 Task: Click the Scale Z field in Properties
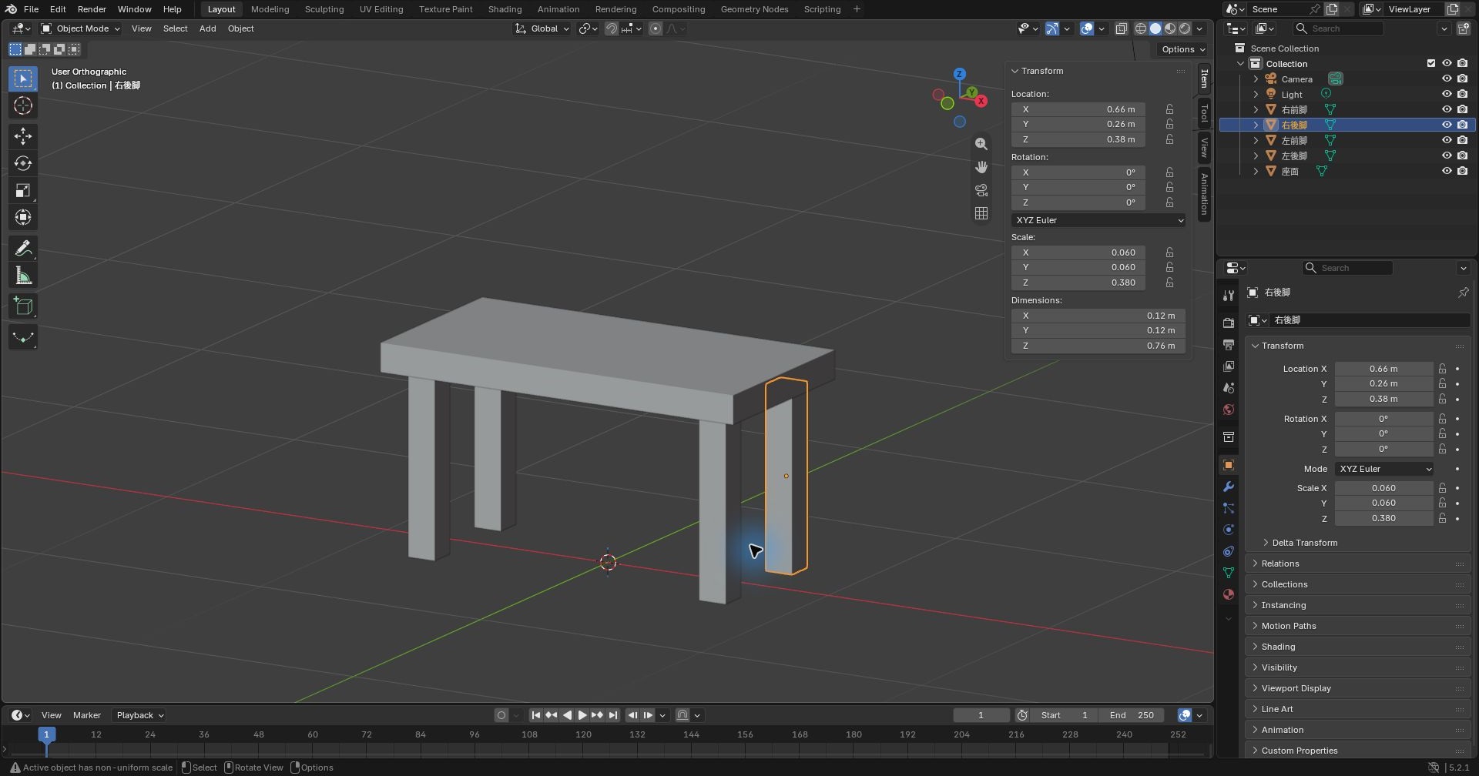pos(1383,518)
